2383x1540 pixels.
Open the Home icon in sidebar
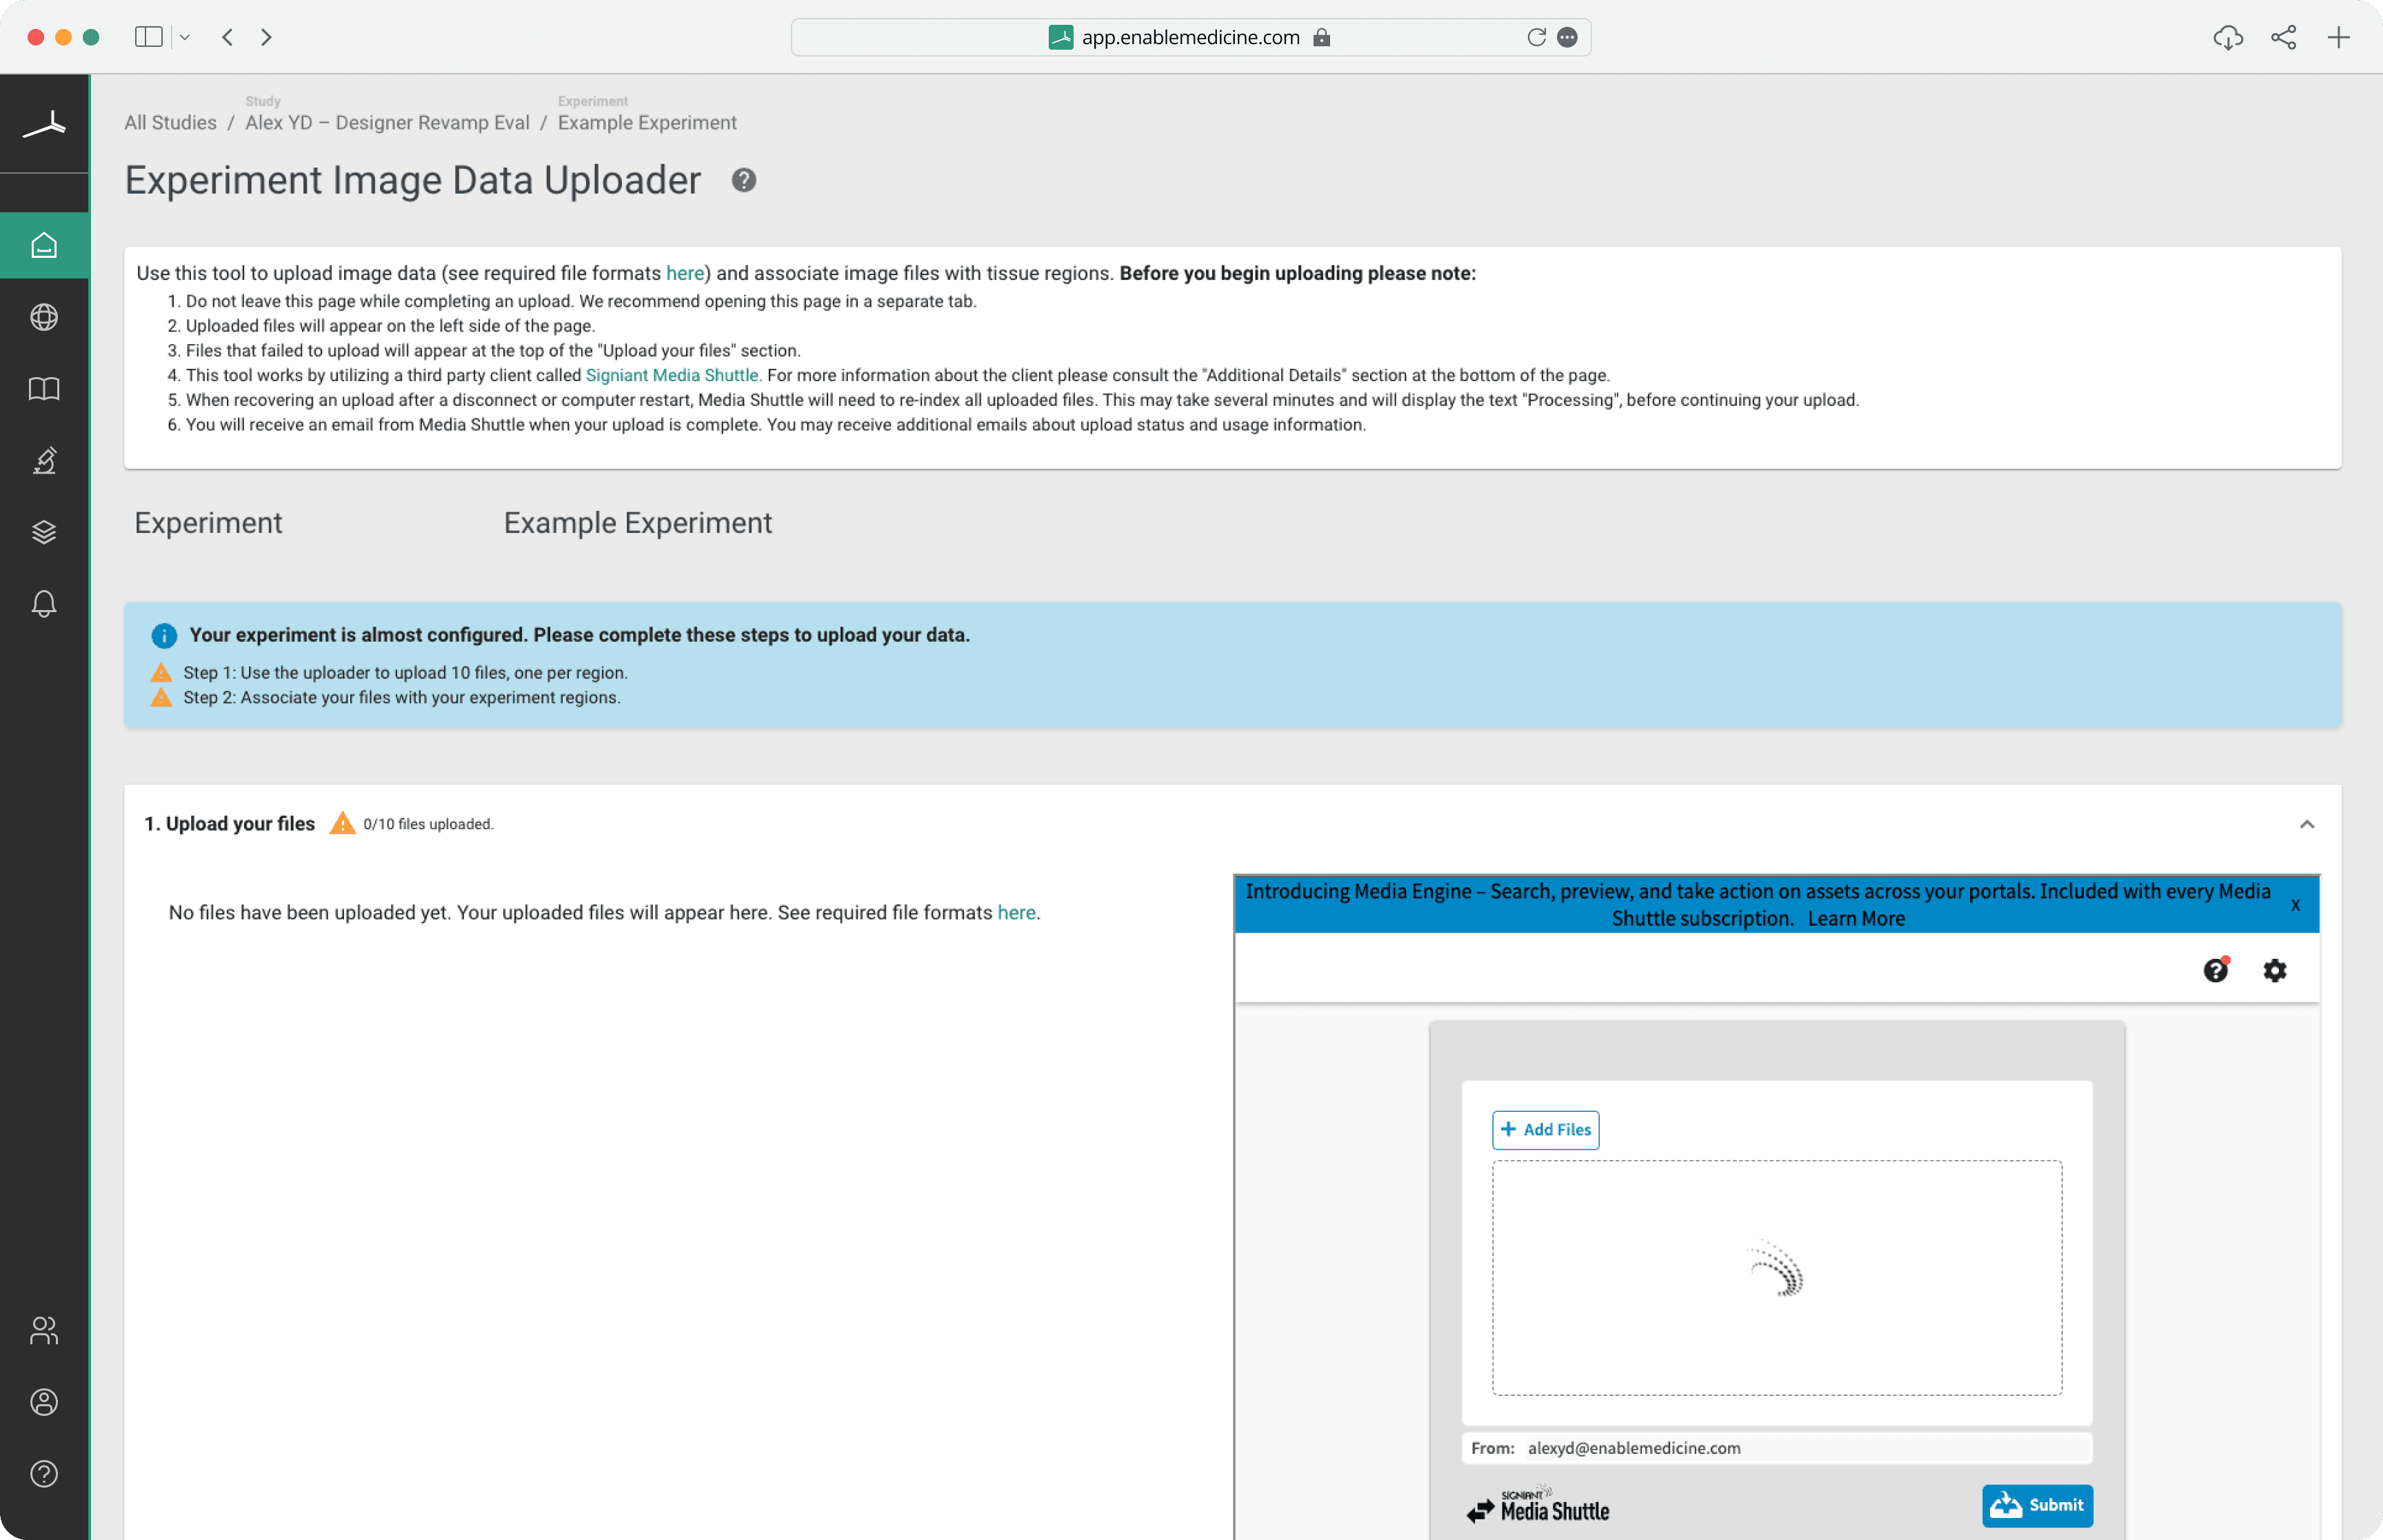[44, 245]
